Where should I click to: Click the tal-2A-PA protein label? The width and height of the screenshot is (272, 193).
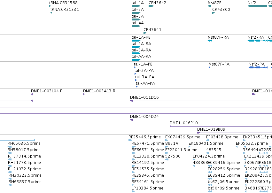click(144, 71)
